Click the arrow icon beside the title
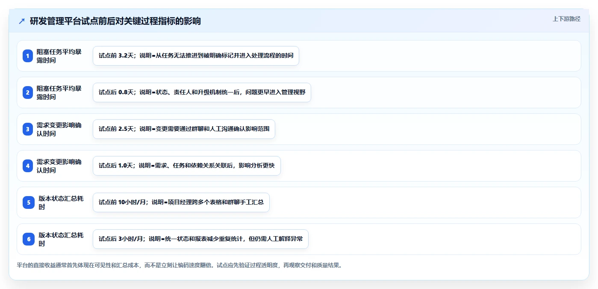 point(22,21)
